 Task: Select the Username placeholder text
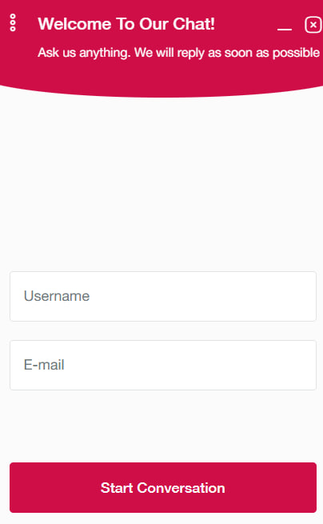57,296
